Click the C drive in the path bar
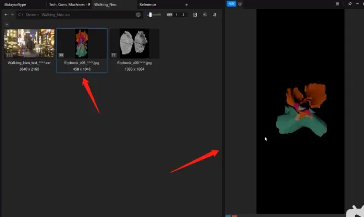364x217 pixels. pos(19,15)
